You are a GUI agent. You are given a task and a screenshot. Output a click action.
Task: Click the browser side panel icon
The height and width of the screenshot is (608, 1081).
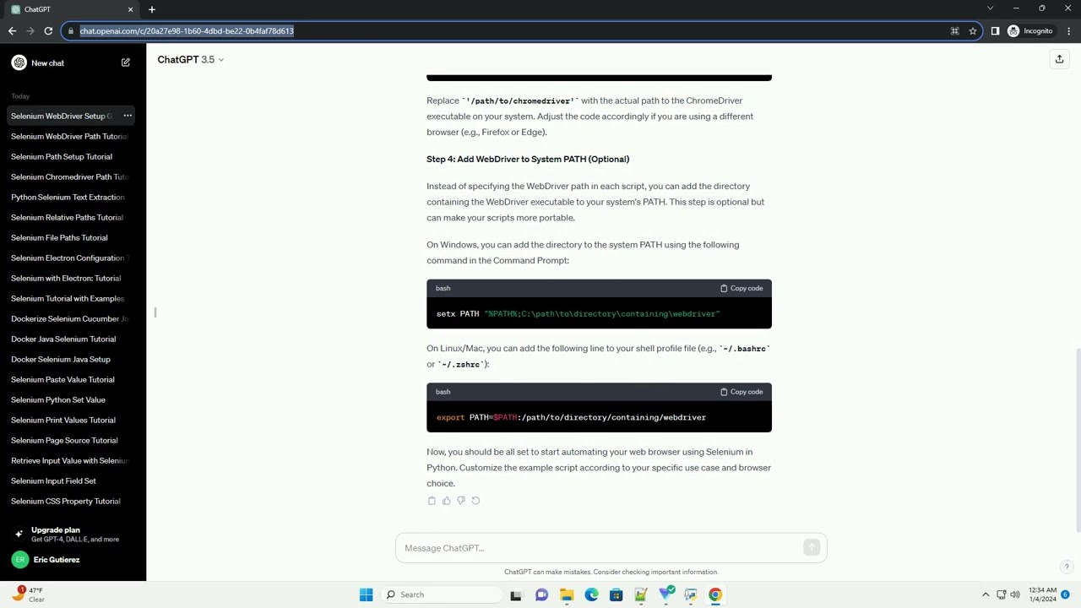(995, 31)
